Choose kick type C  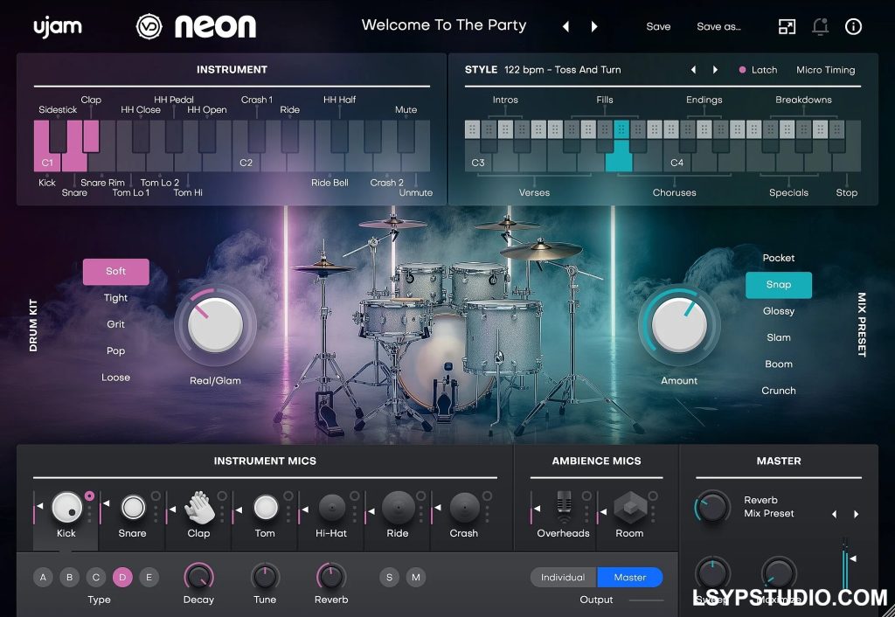click(96, 577)
